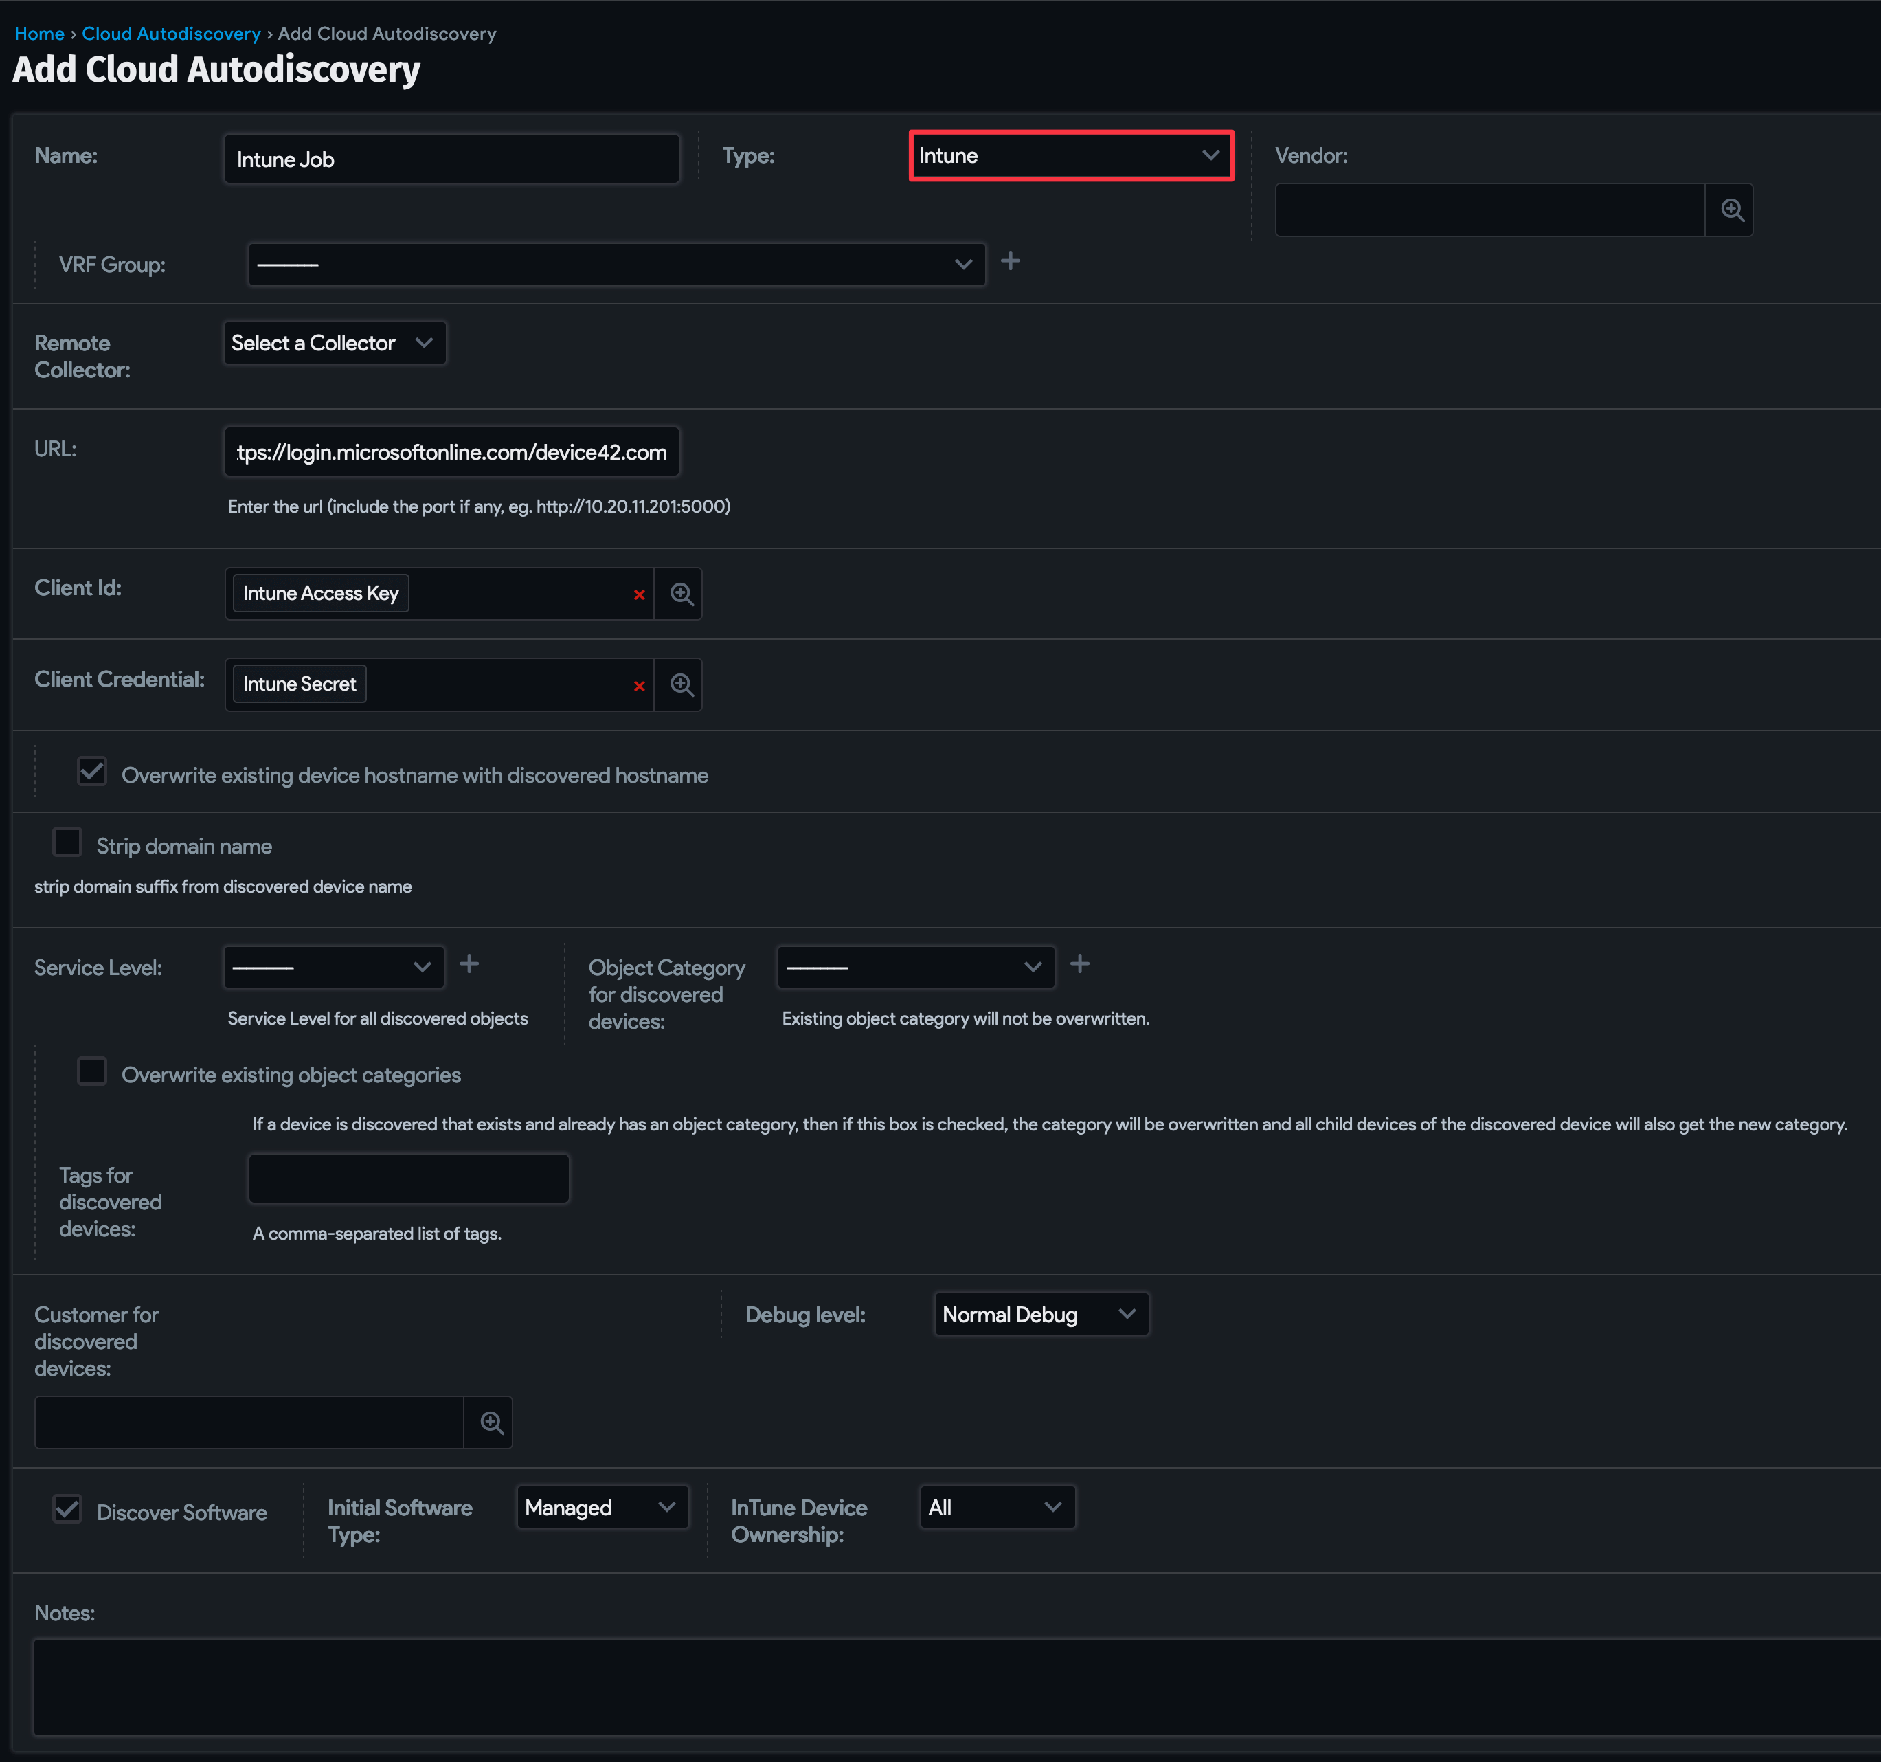Go to the Home breadcrumb link
The width and height of the screenshot is (1881, 1762).
point(38,33)
